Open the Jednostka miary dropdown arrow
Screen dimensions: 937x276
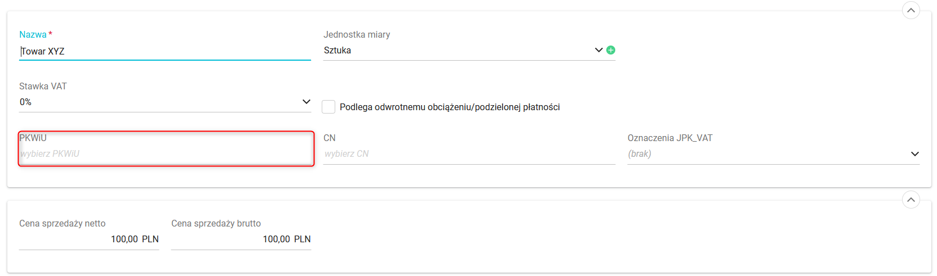598,50
